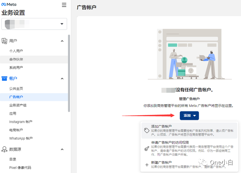Select 合作伙伴 in sidebar
241x173 pixels.
pos(34,59)
